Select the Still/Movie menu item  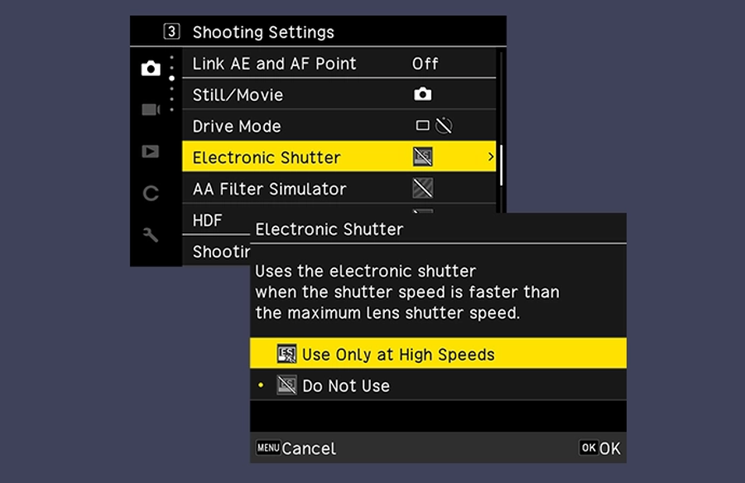pos(339,94)
